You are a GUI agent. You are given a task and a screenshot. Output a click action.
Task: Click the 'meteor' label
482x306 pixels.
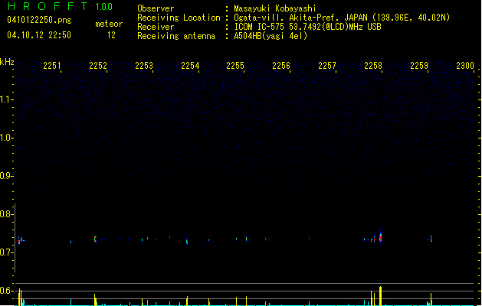point(109,24)
